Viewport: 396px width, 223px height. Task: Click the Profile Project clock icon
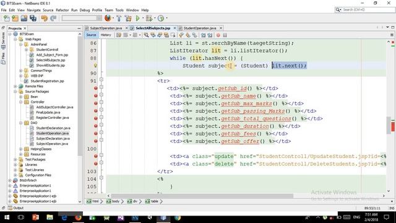(161, 18)
